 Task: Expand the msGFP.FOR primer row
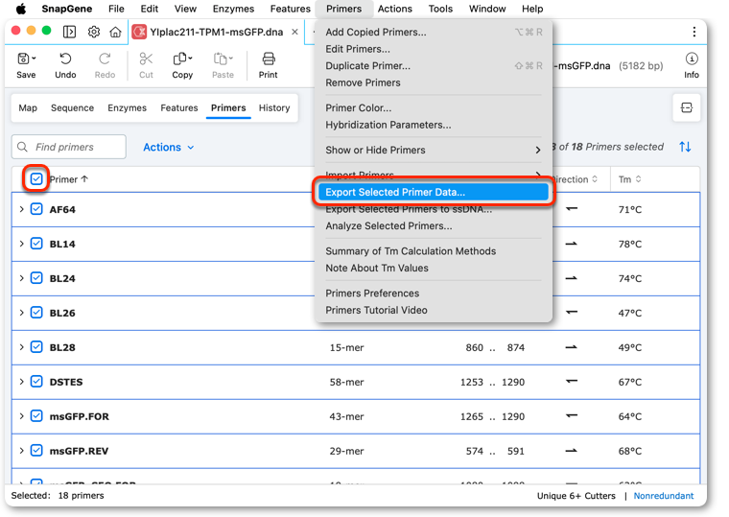pyautogui.click(x=21, y=415)
